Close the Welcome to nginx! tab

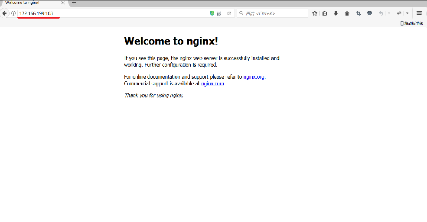[63, 3]
